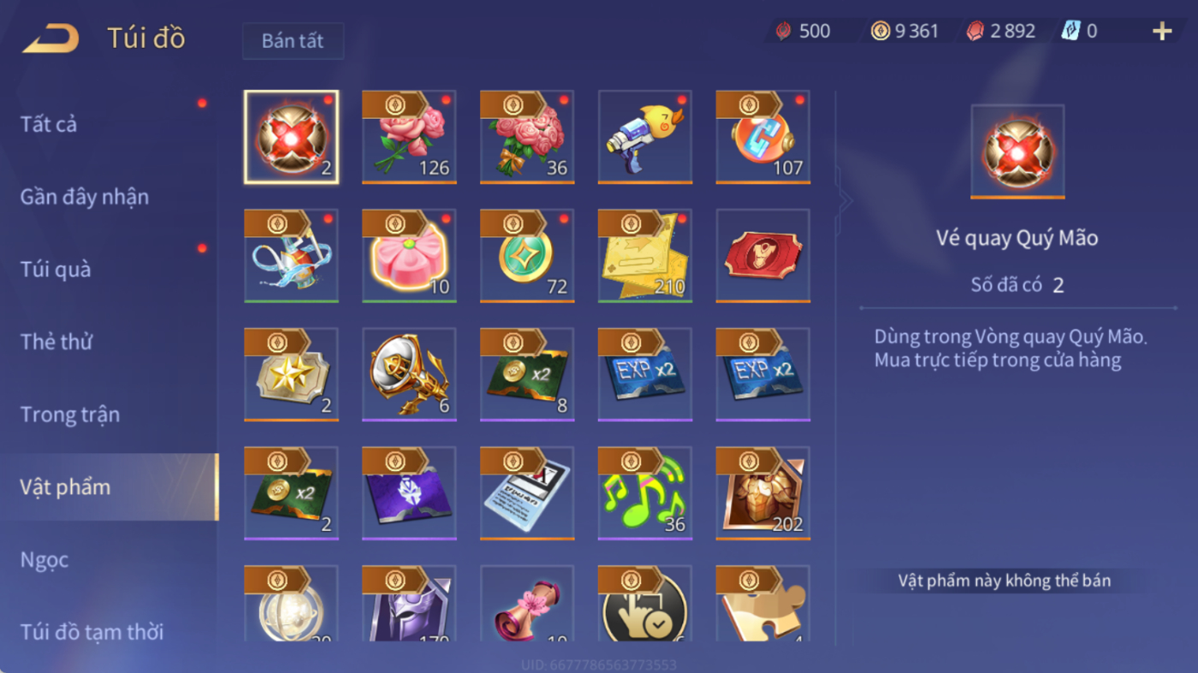Screen dimensions: 1198x673
Task: Select the rose bouquet item with 36
Action: click(x=527, y=137)
